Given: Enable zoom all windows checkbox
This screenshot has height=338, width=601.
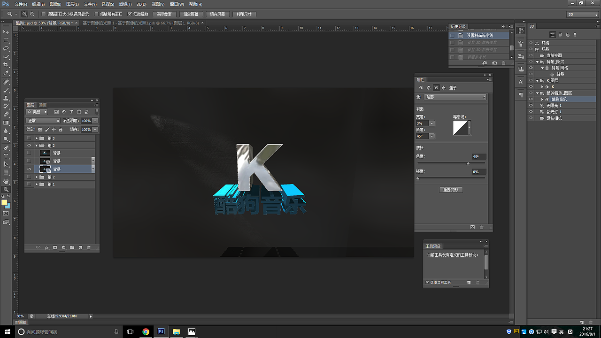Looking at the screenshot, I should pyautogui.click(x=97, y=14).
